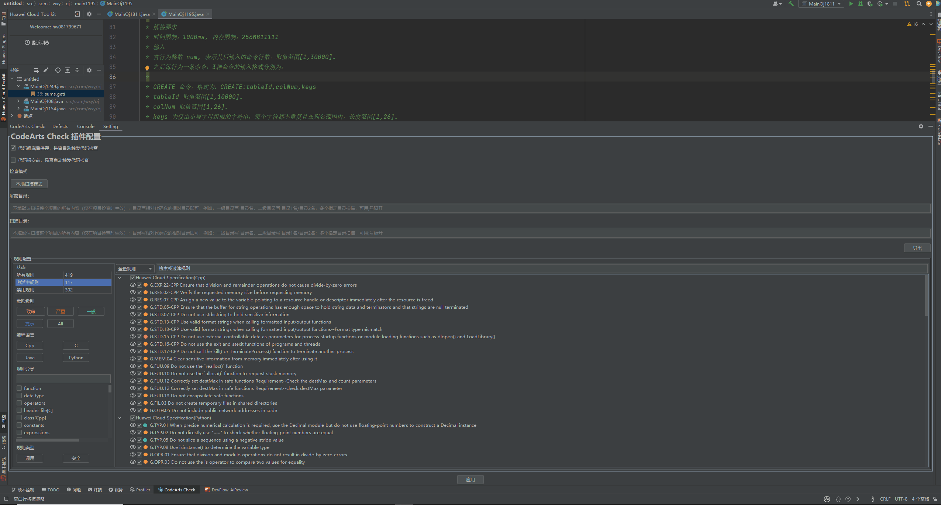This screenshot has height=505, width=941.
Task: Open Search Everywhere magnifier icon
Action: coord(919,4)
